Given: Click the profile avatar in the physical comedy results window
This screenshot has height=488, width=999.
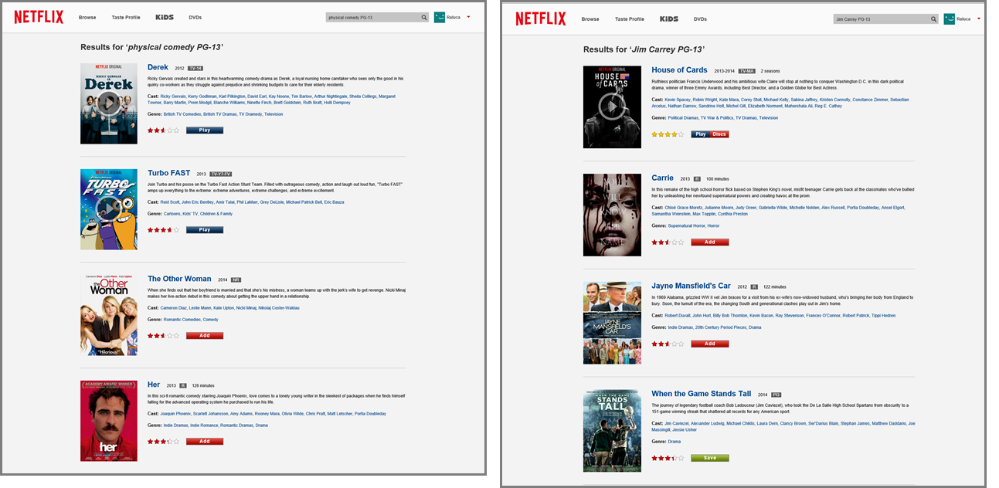Looking at the screenshot, I should (x=440, y=17).
